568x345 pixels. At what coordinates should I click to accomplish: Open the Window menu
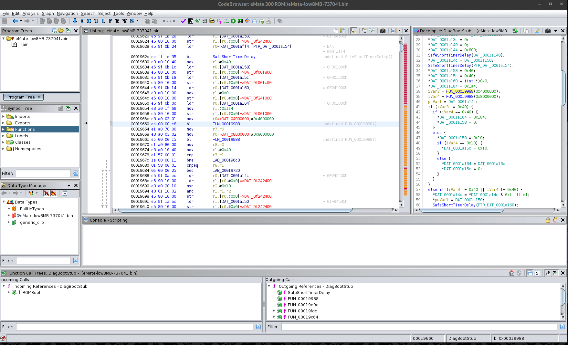coord(134,13)
